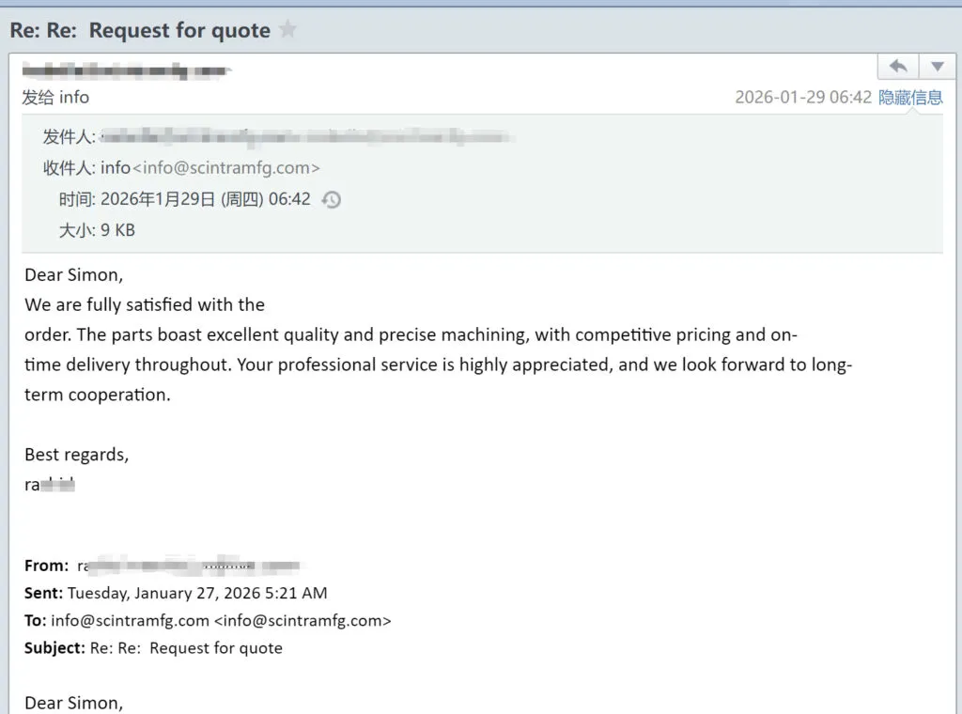Click the clock icon beside the 时间 value
This screenshot has width=962, height=714.
click(331, 199)
